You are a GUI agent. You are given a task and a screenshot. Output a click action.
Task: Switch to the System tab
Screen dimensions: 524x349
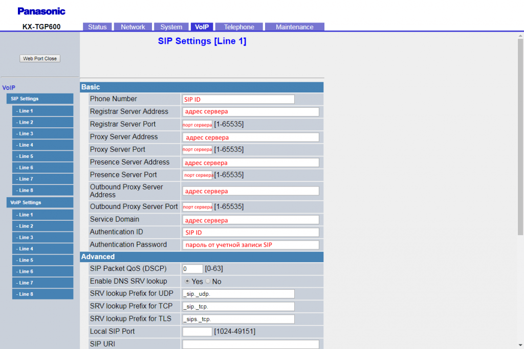pyautogui.click(x=171, y=27)
